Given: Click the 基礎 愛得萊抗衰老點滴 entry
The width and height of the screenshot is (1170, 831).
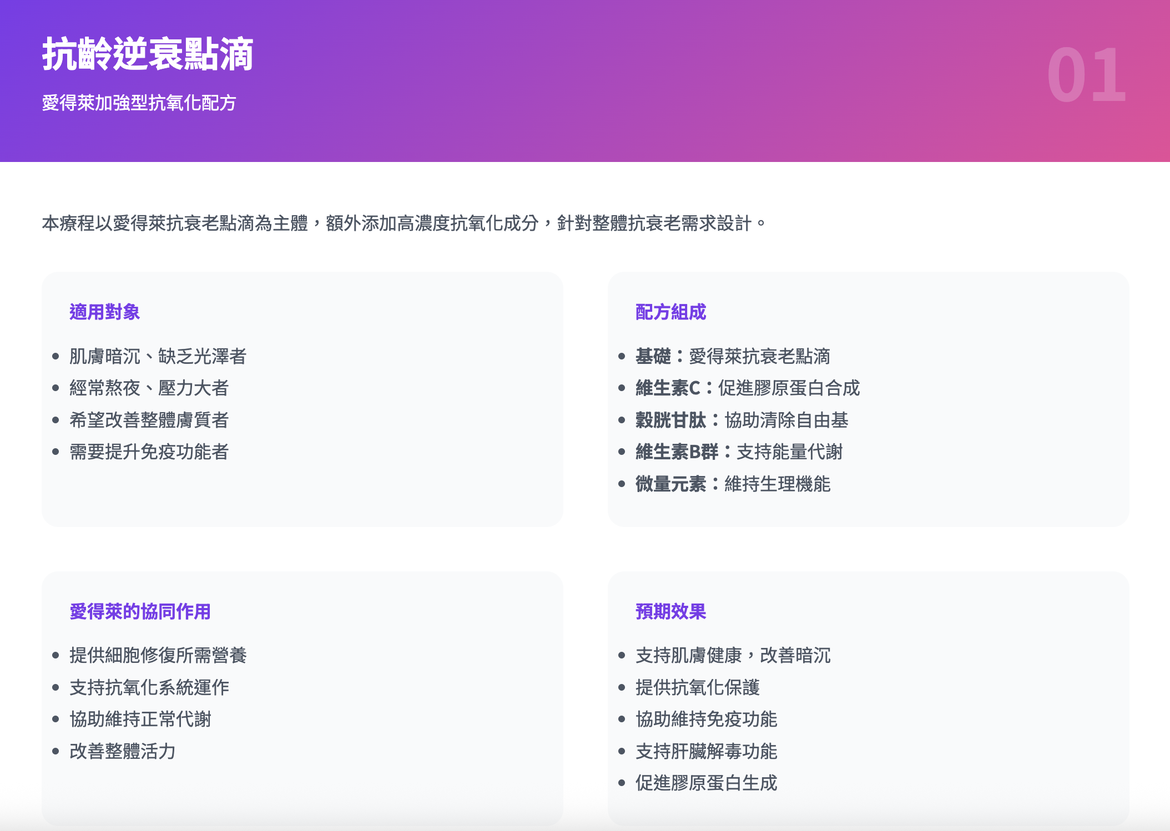Looking at the screenshot, I should point(733,356).
